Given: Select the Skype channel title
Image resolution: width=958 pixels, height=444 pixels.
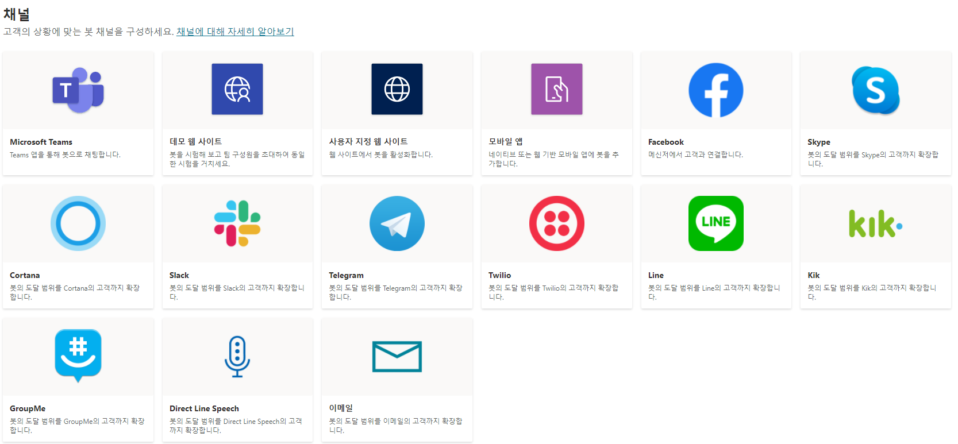Looking at the screenshot, I should 819,142.
